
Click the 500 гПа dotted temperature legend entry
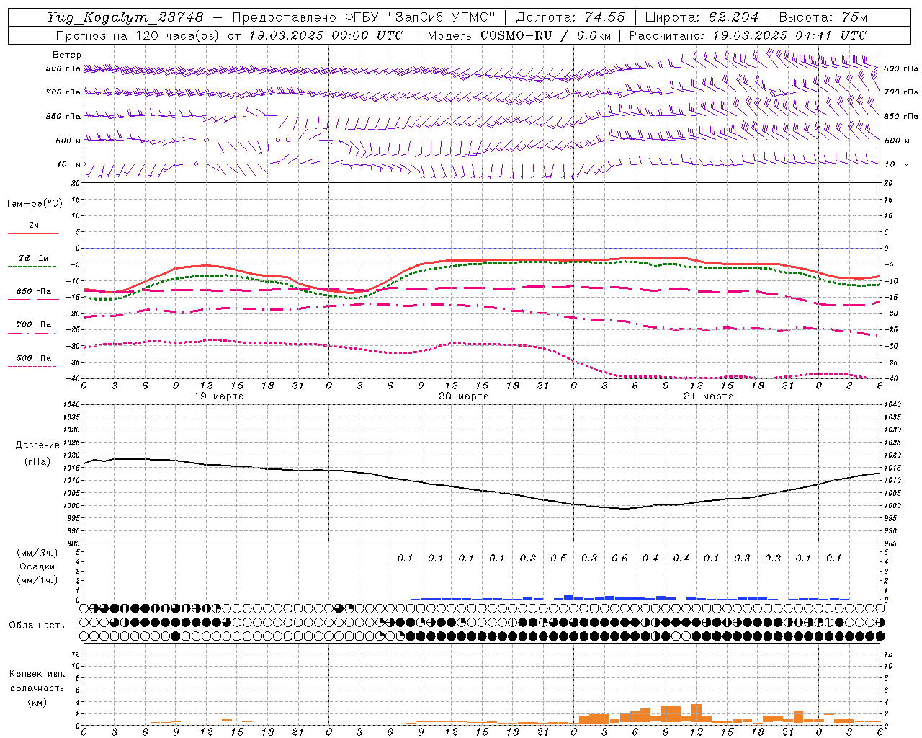click(x=34, y=358)
